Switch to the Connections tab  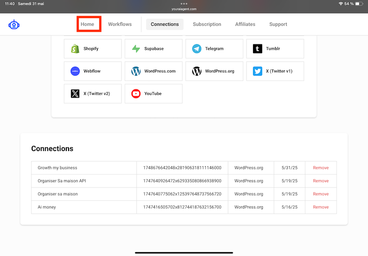pos(165,24)
